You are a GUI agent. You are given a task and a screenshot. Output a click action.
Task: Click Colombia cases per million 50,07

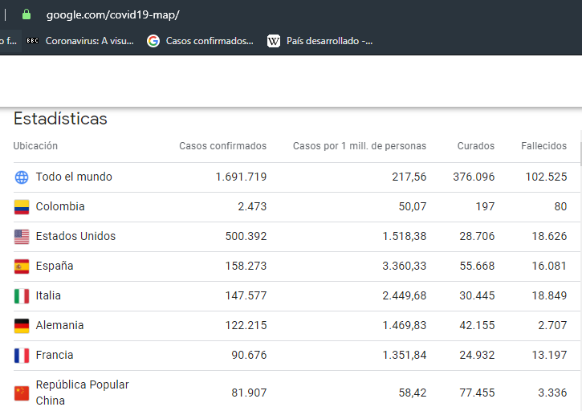413,206
